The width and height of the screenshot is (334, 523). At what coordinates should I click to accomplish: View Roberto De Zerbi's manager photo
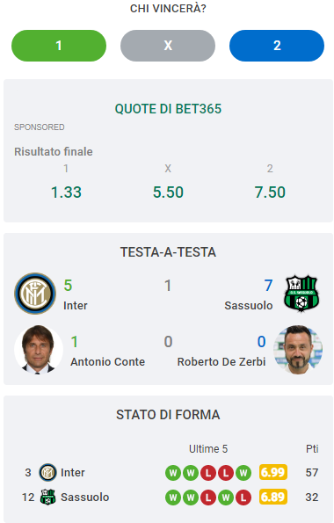click(298, 350)
